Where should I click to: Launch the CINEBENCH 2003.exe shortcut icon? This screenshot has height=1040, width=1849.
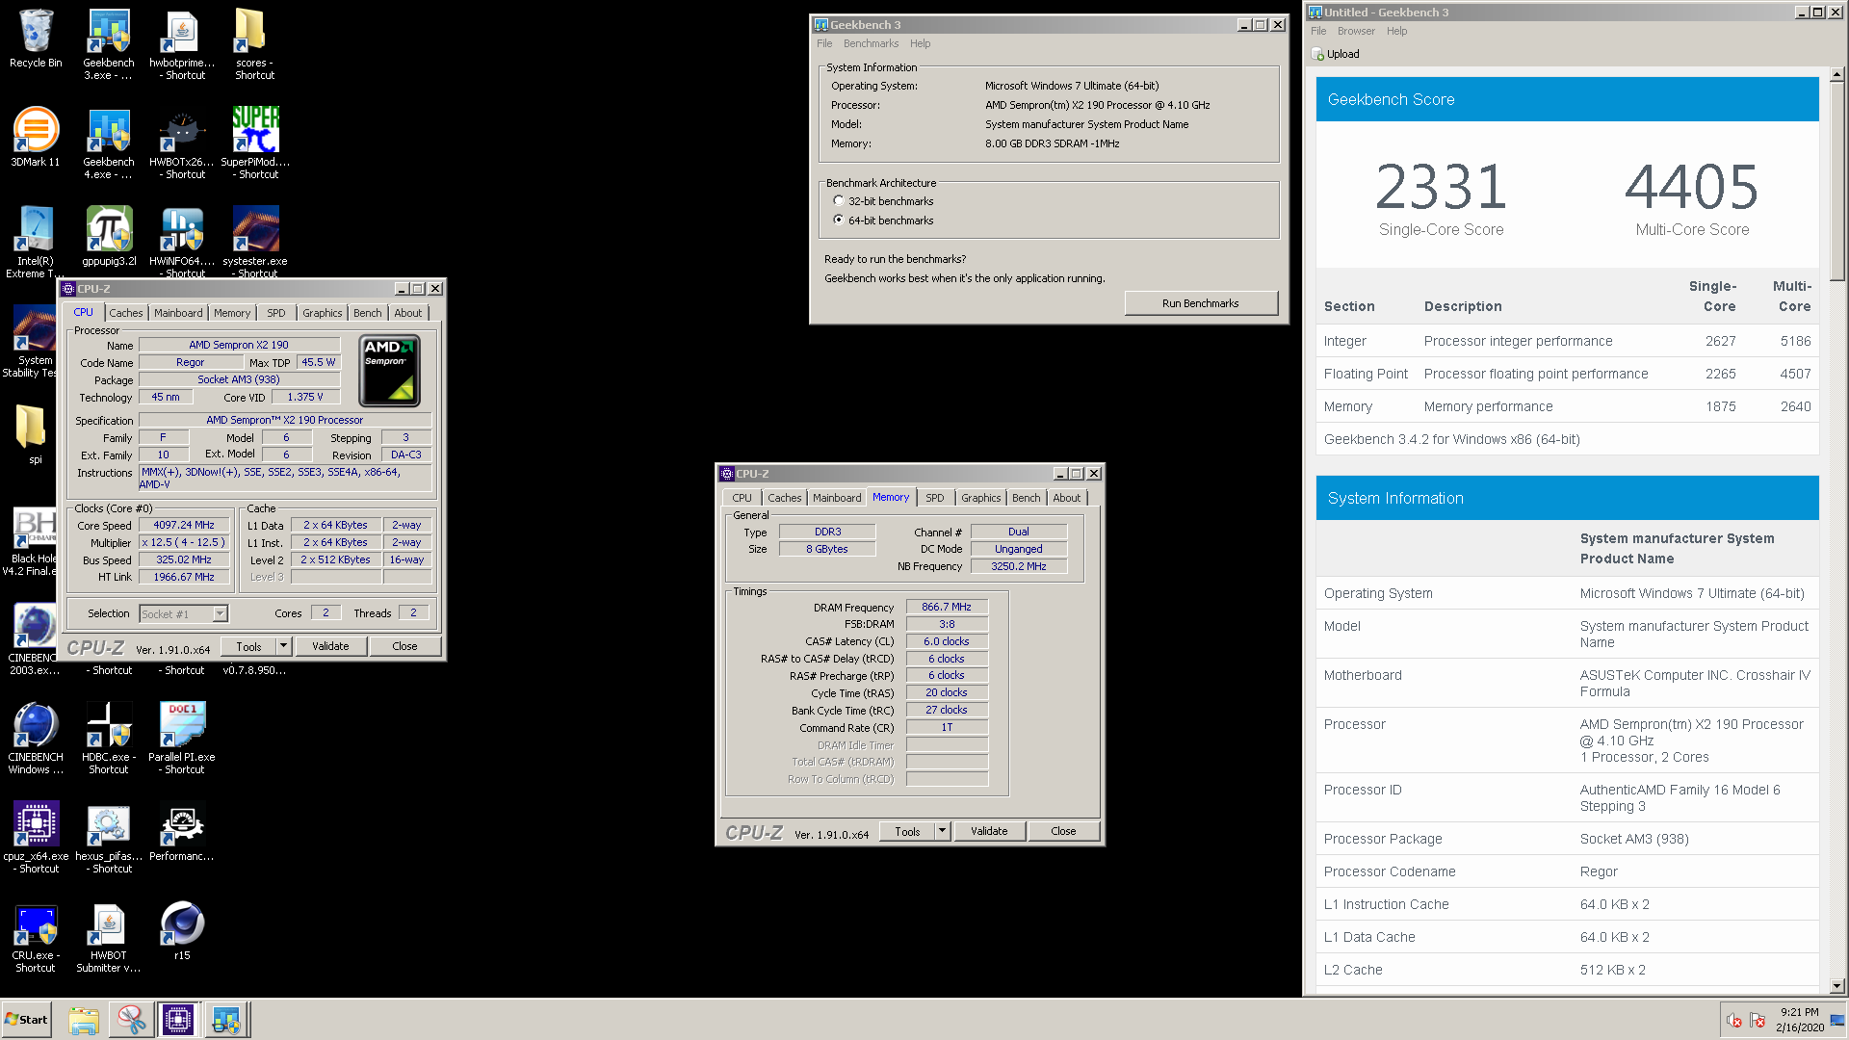coord(34,638)
